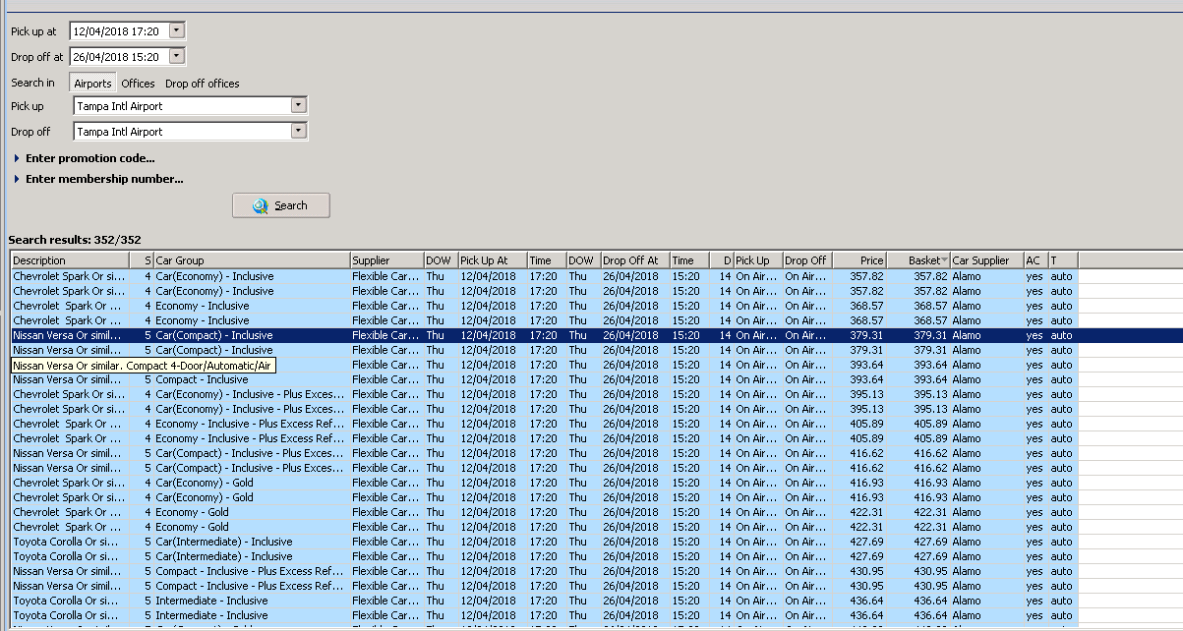Expand the Drop off location combo box
Viewport: 1183px width, 631px height.
tap(299, 131)
